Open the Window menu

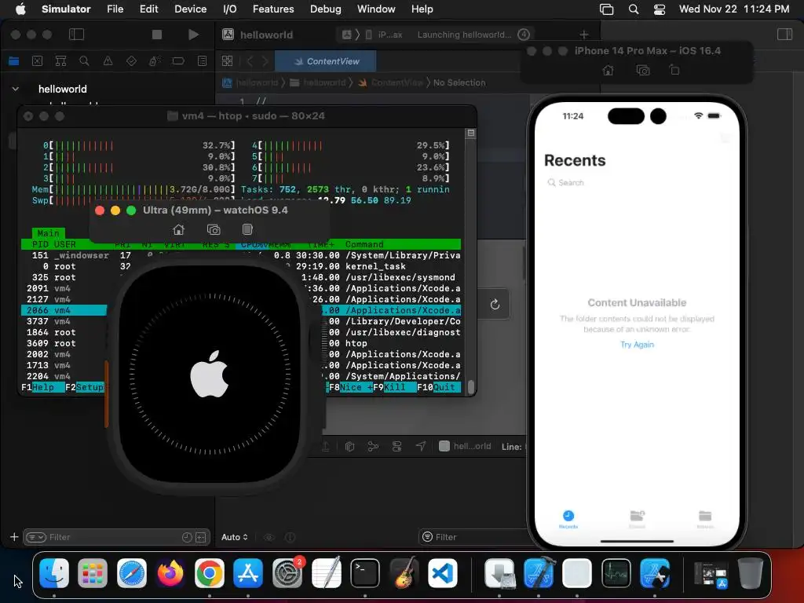(376, 9)
